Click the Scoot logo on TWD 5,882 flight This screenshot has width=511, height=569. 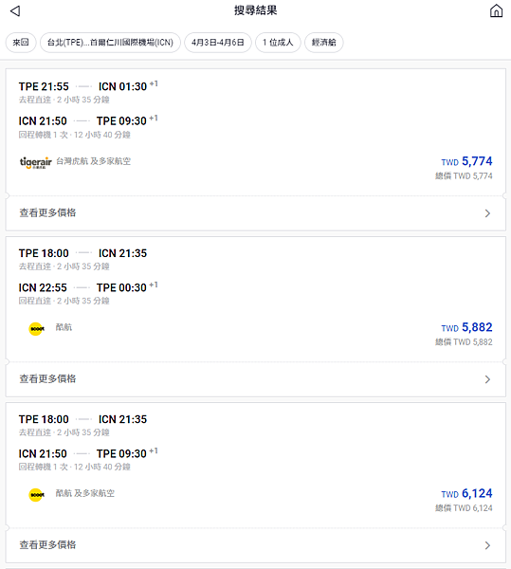tap(36, 329)
